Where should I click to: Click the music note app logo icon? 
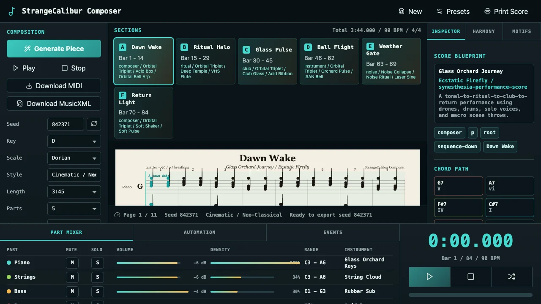point(12,11)
